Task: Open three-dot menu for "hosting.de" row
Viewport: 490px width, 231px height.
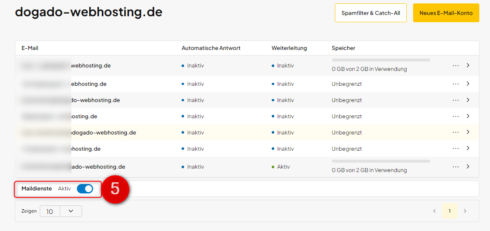Action: pyautogui.click(x=456, y=149)
